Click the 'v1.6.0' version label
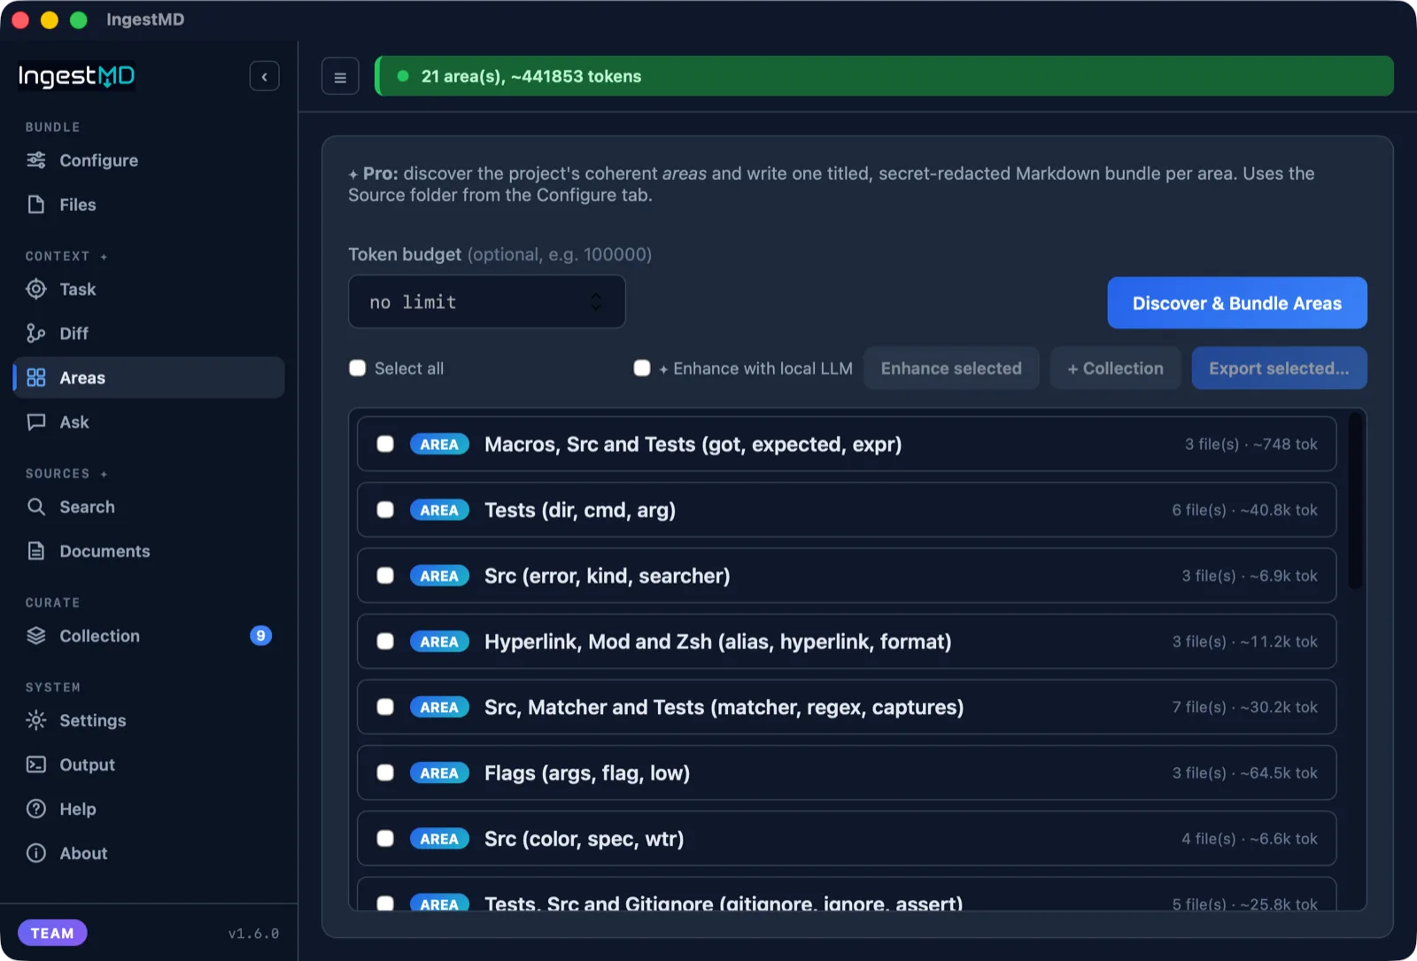Image resolution: width=1417 pixels, height=961 pixels. [253, 934]
